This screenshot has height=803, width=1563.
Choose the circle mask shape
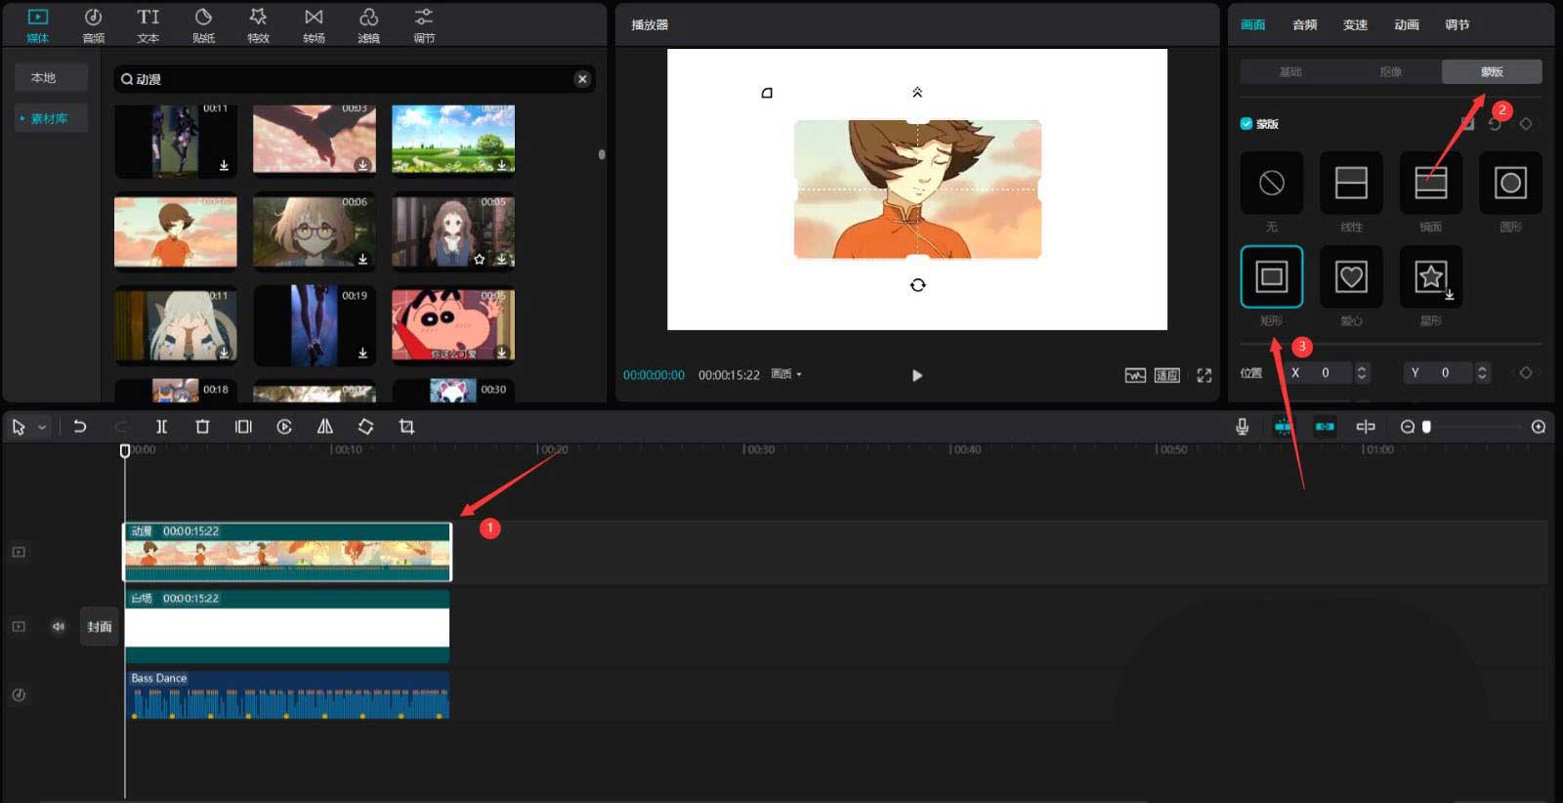pos(1510,183)
